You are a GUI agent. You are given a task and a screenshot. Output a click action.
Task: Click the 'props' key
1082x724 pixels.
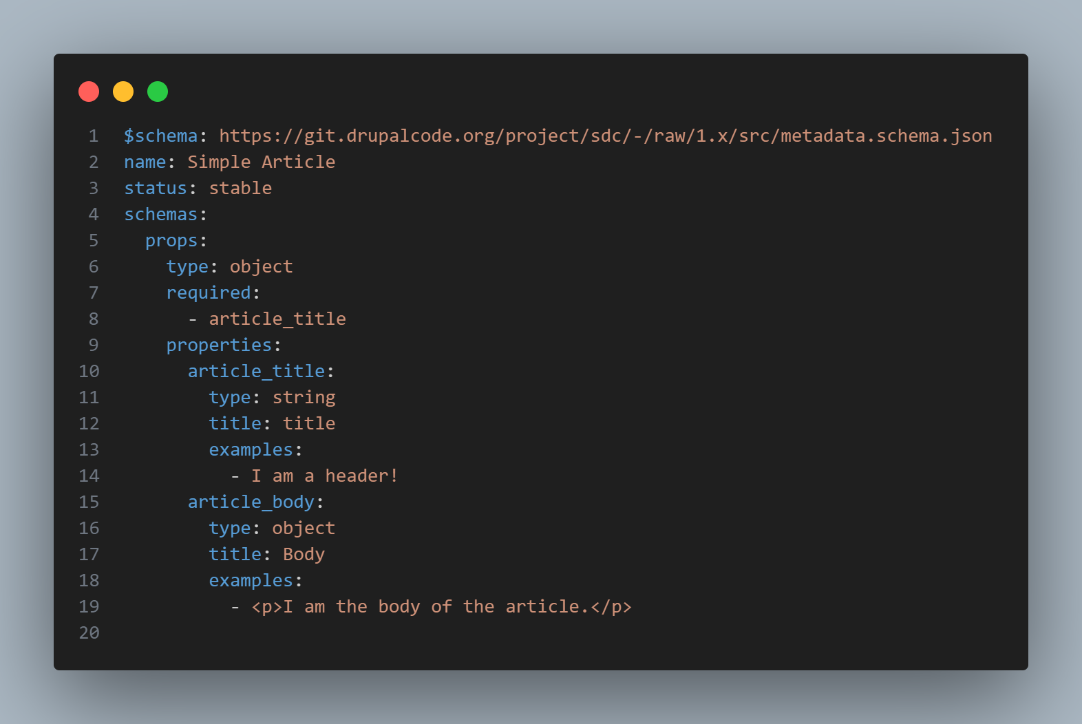click(x=171, y=241)
